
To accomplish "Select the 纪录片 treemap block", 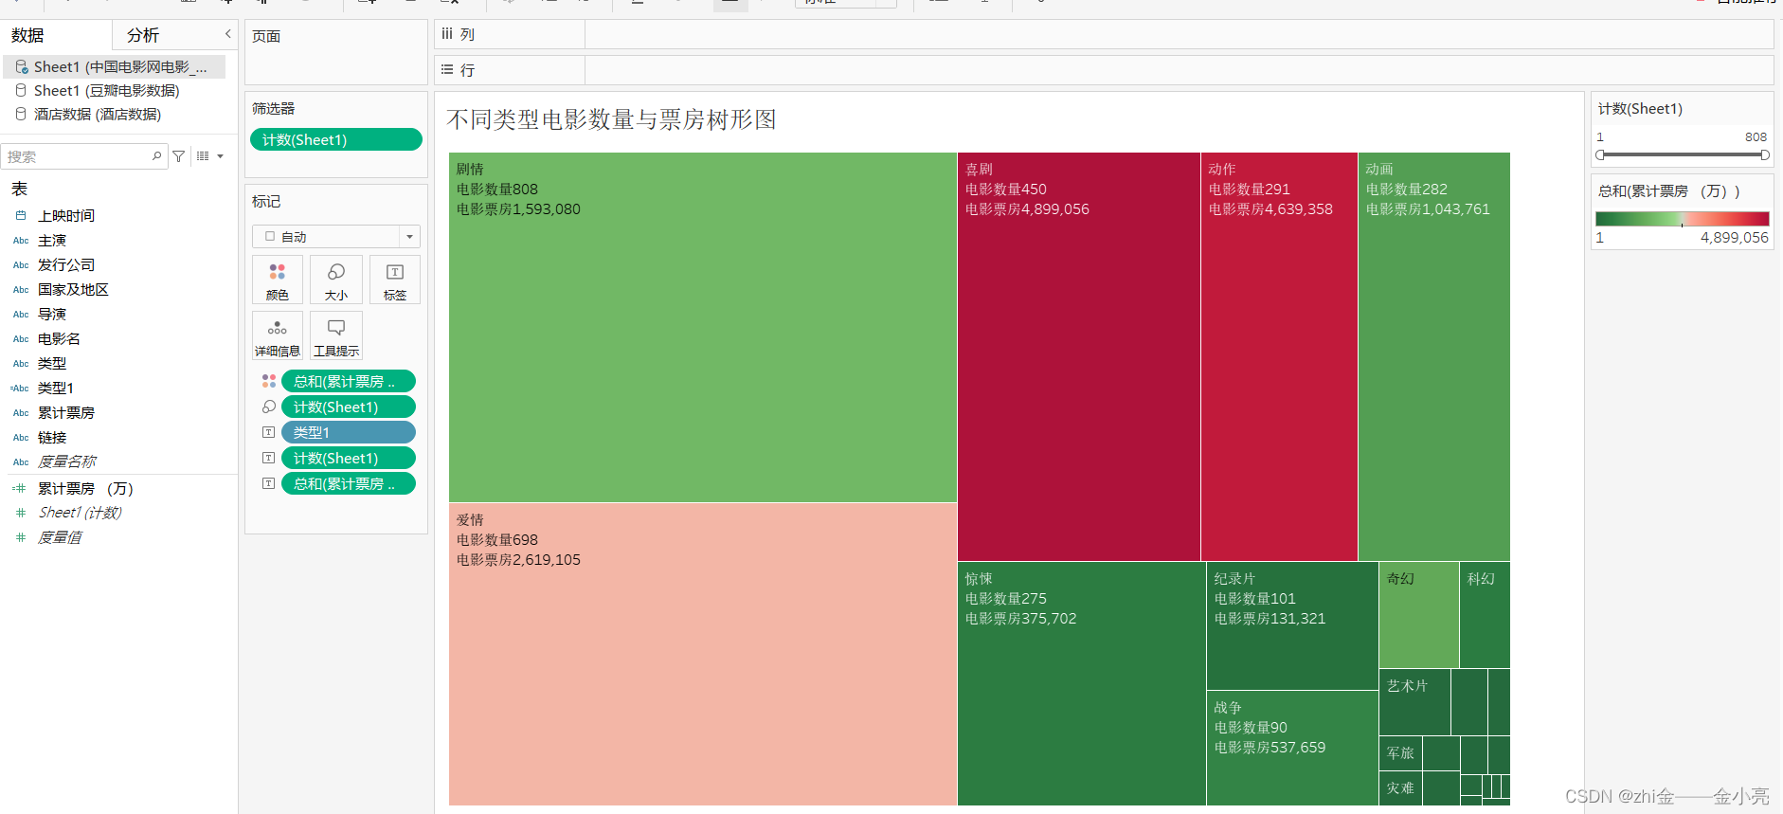I will pos(1292,625).
